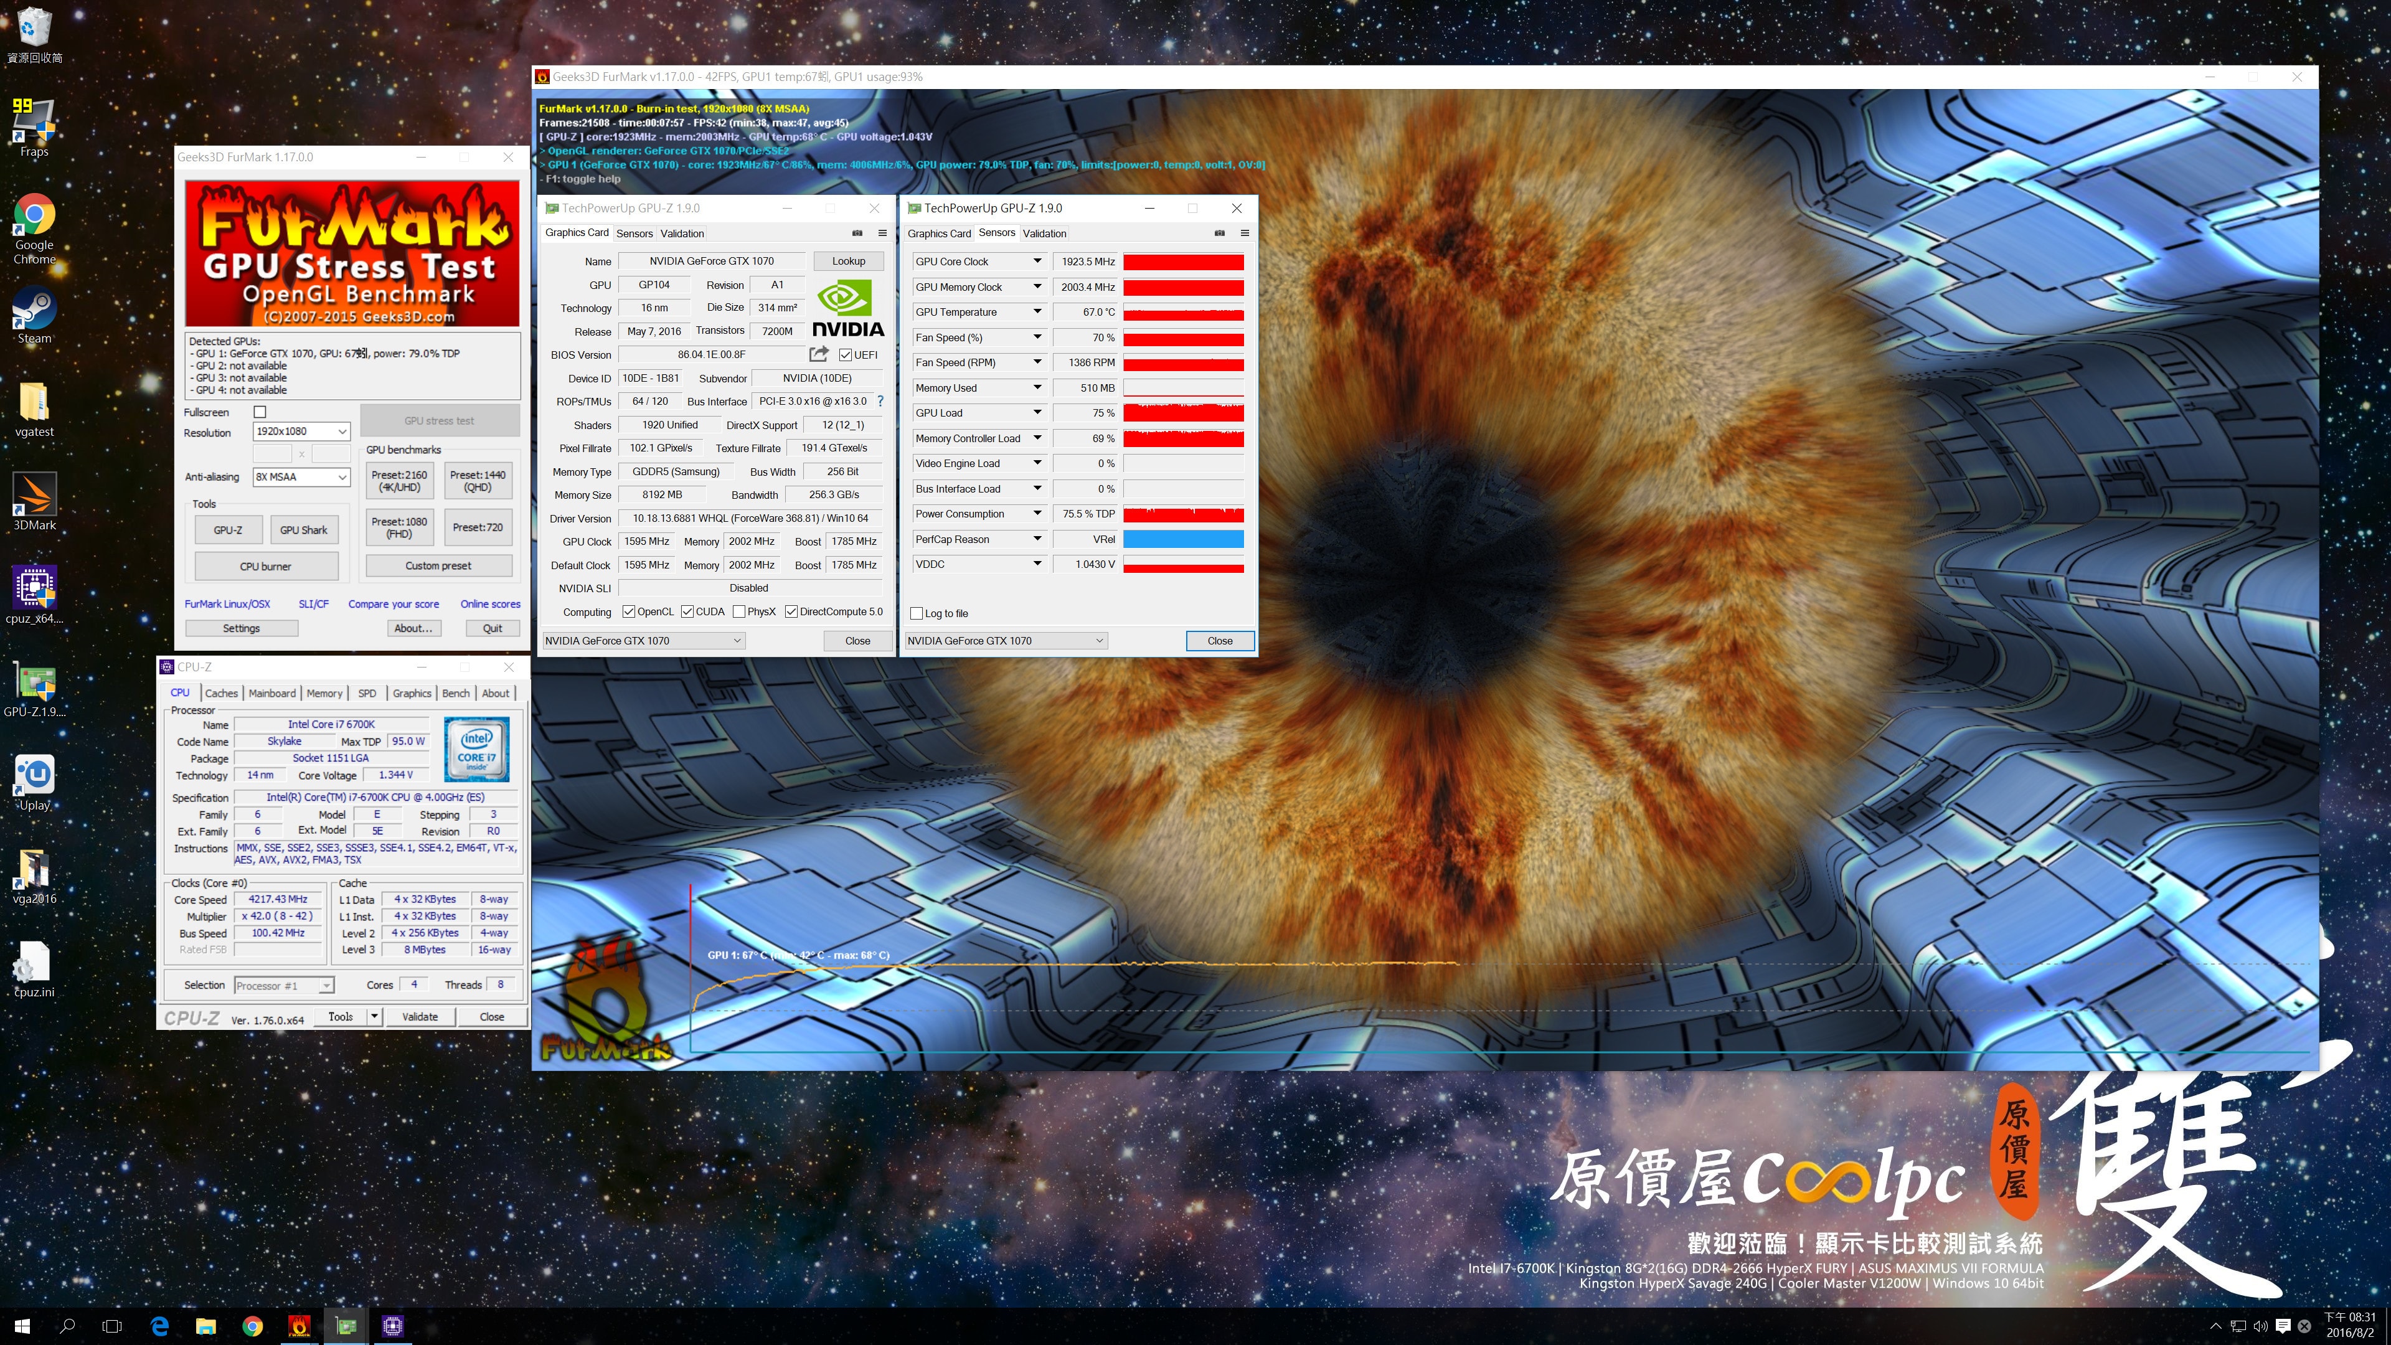This screenshot has height=1345, width=2391.
Task: Open the Resolution 1920x1080 dropdown
Action: click(x=301, y=431)
